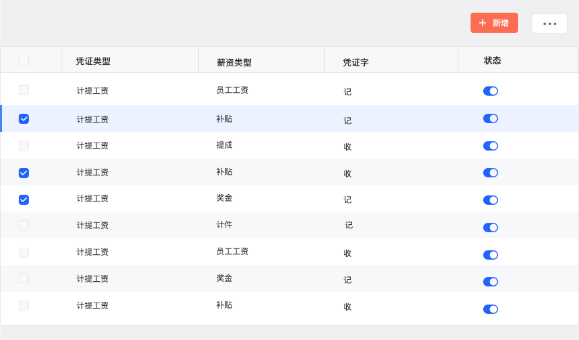The height and width of the screenshot is (340, 579).
Task: Check the last row's checkbox at table bottom
Action: coord(24,306)
